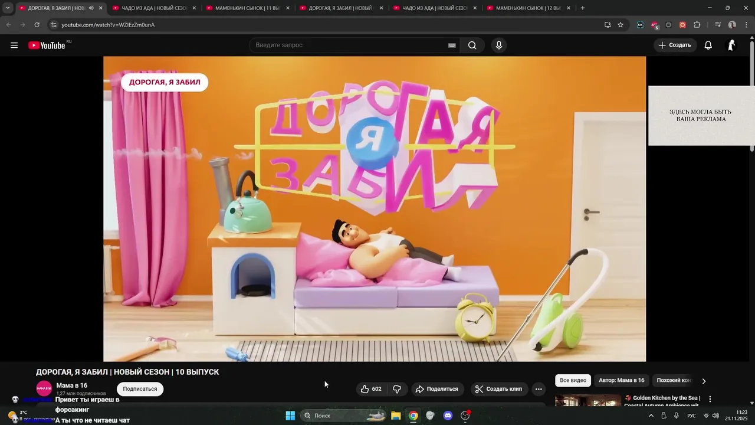
Task: Show more filter chips with right arrow
Action: [x=704, y=381]
